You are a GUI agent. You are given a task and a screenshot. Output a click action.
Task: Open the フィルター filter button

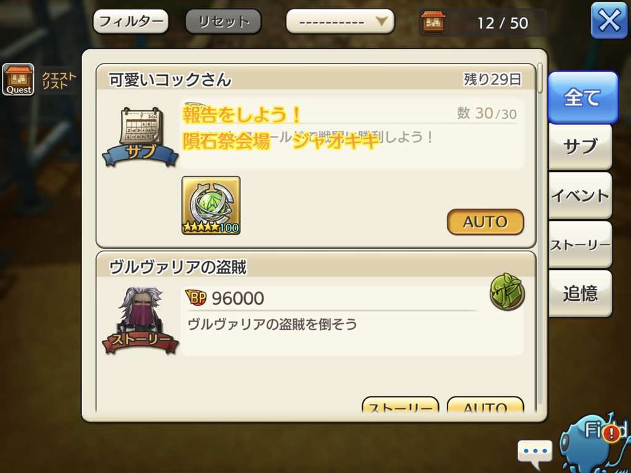click(131, 22)
